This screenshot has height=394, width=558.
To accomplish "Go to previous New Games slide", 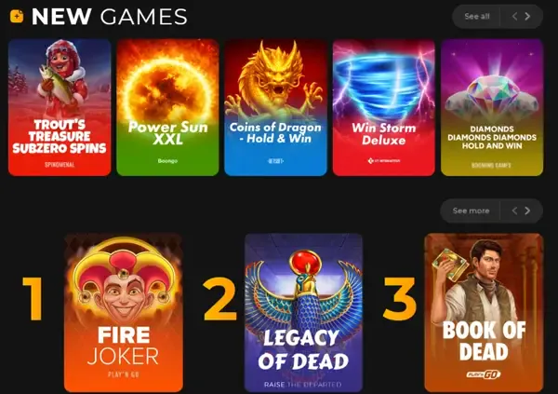I will (x=514, y=16).
